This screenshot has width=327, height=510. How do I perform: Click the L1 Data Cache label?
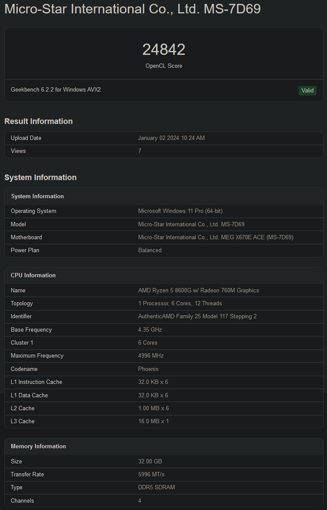(x=29, y=396)
